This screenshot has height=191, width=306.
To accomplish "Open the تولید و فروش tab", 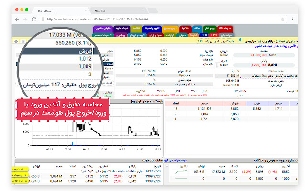I will pos(137,35).
